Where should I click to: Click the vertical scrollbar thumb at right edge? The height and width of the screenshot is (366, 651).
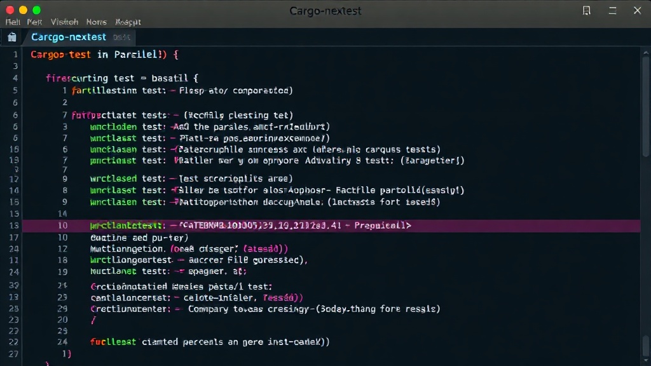click(x=646, y=106)
